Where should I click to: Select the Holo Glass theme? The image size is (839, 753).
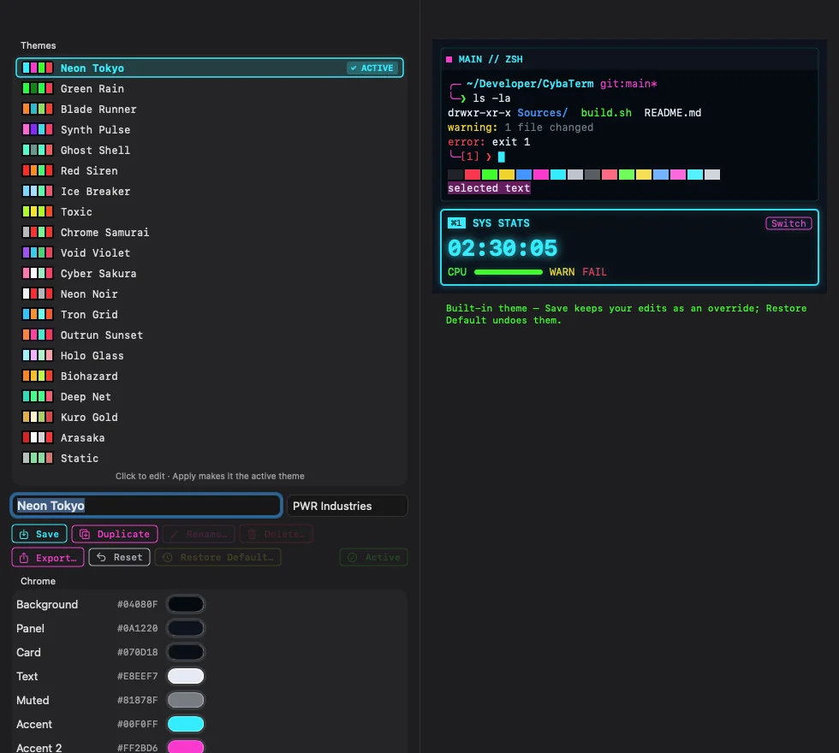(x=209, y=356)
